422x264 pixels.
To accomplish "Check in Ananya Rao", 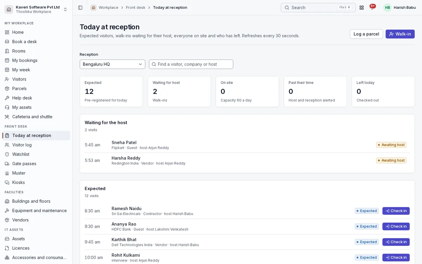I will pyautogui.click(x=396, y=226).
